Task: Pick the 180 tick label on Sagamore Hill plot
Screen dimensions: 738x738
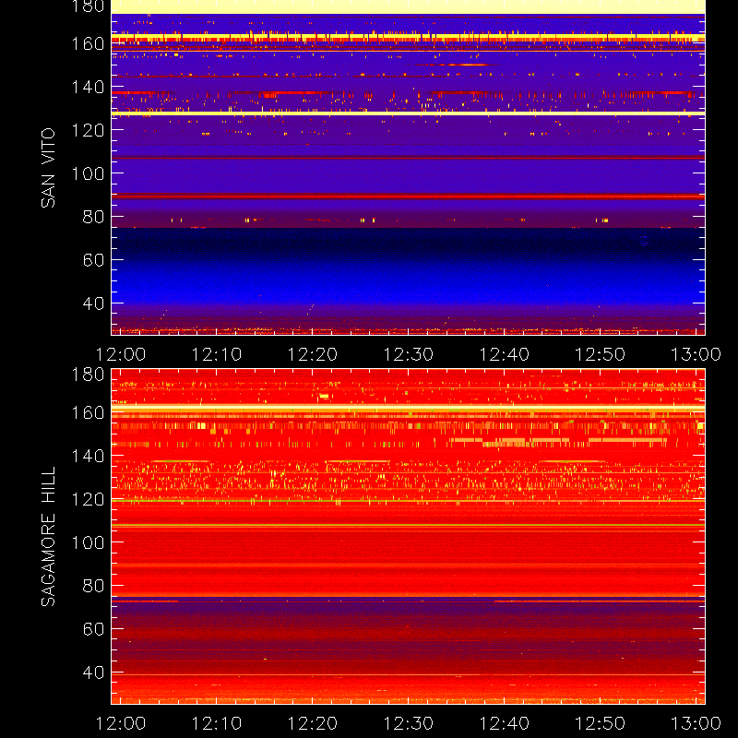Action: (88, 375)
